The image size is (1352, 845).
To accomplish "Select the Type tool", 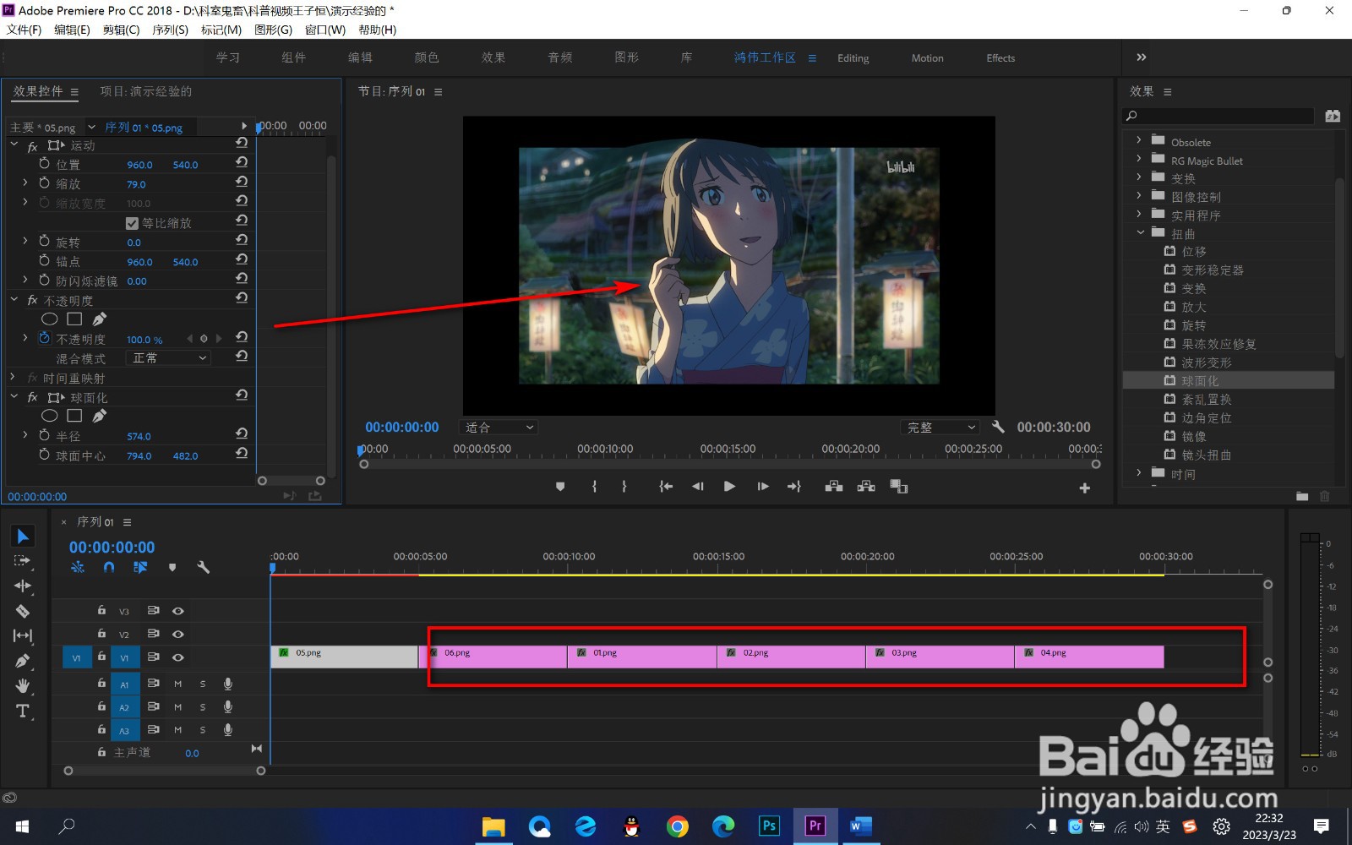I will coord(23,711).
